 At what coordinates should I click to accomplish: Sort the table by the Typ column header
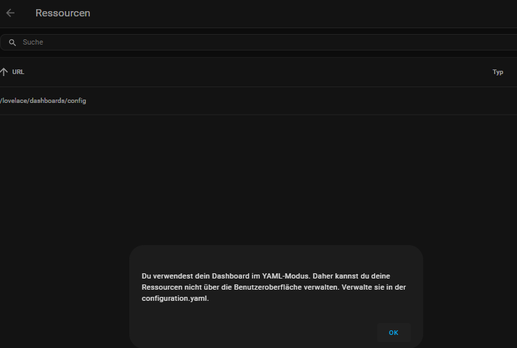tap(497, 72)
